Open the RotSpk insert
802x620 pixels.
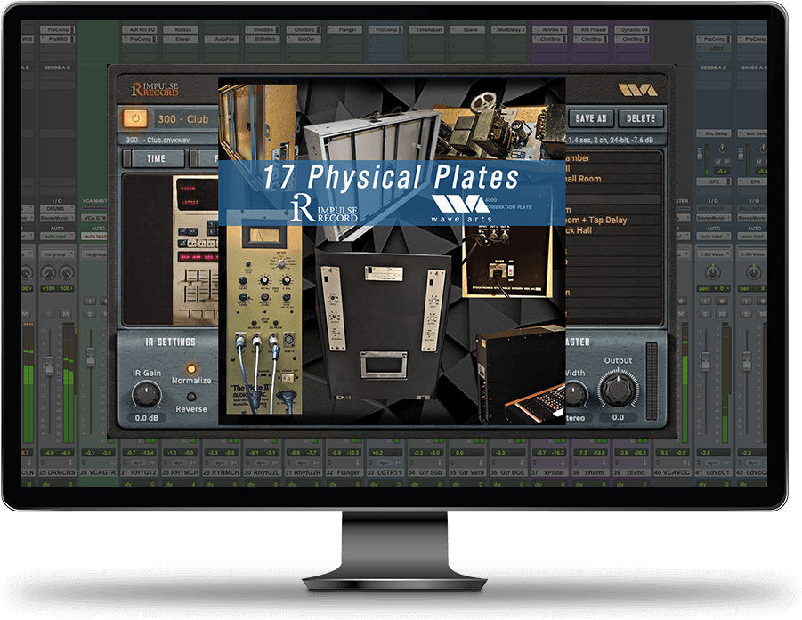coord(180,29)
